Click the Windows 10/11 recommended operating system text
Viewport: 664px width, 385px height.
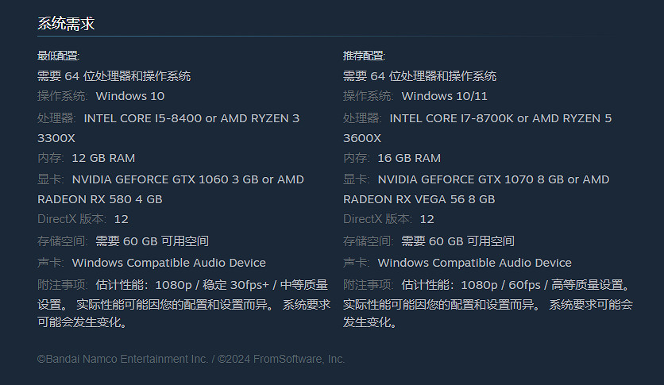coord(444,96)
